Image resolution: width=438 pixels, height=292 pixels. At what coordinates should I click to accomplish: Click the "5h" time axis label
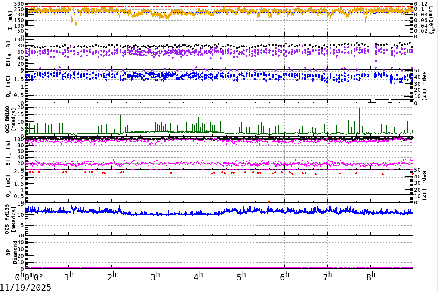point(241,276)
